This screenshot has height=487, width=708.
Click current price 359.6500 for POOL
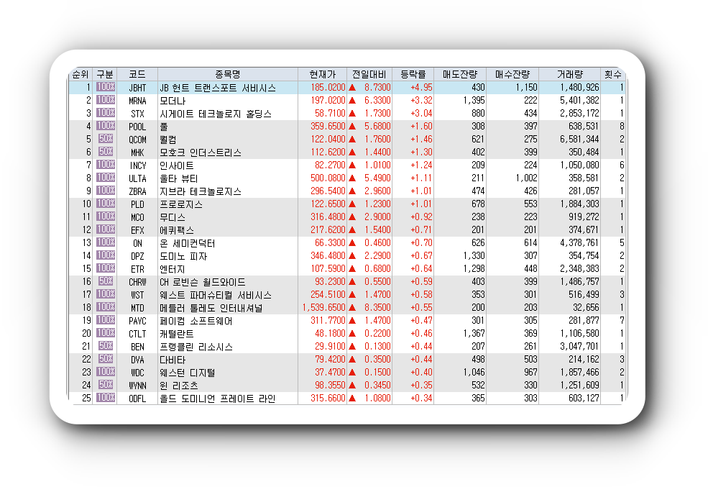click(328, 126)
